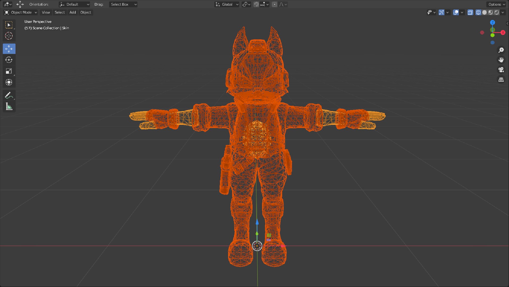
Task: Toggle X-ray mode
Action: pyautogui.click(x=470, y=12)
